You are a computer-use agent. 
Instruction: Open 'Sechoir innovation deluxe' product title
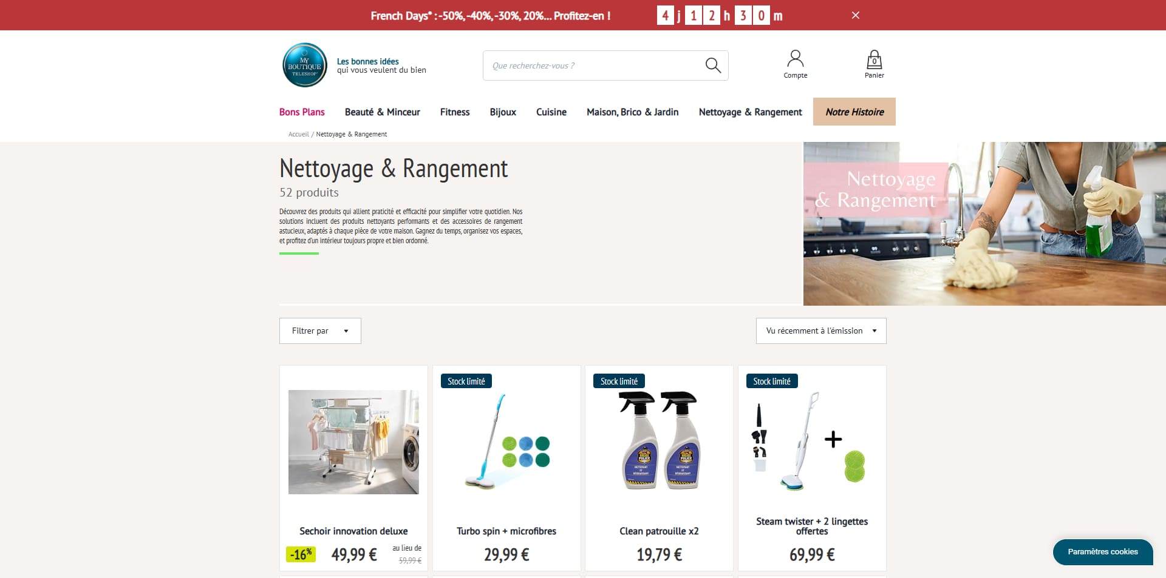click(353, 531)
